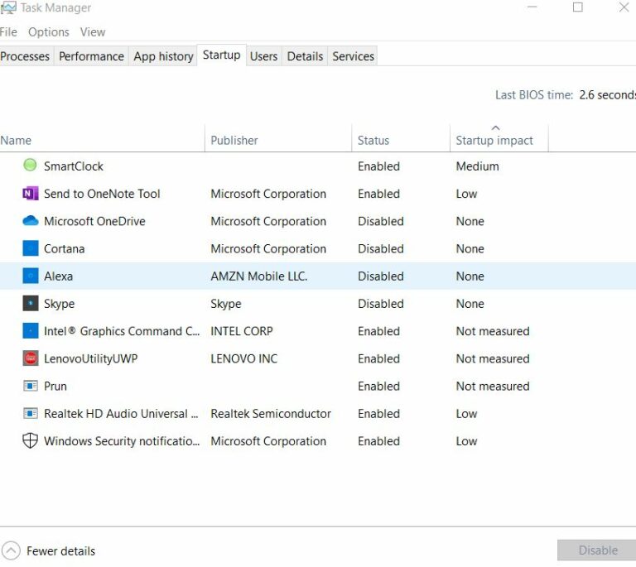This screenshot has width=636, height=567.
Task: Click the Windows Security shield icon
Action: pos(30,440)
